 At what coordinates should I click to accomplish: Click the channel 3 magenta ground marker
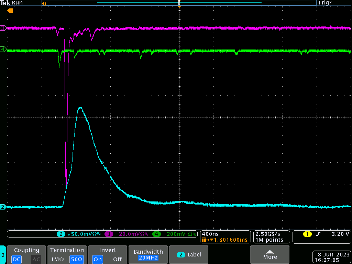point(3,28)
